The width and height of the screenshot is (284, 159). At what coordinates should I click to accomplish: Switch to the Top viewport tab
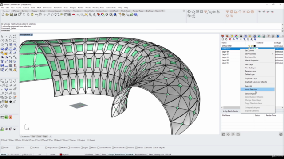[33, 136]
